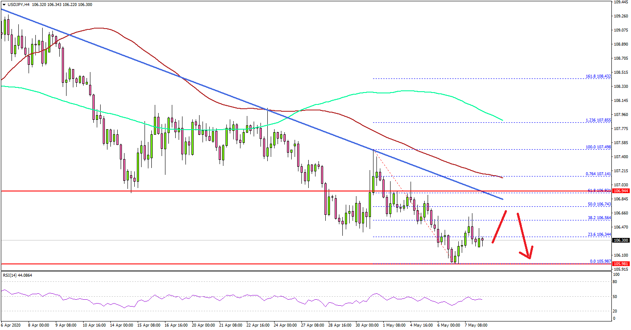Select the USDJPY,H4 chart title label
Viewport: 631px width, 330px height.
click(18, 4)
